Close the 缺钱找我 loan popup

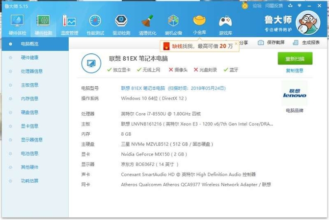(x=236, y=43)
